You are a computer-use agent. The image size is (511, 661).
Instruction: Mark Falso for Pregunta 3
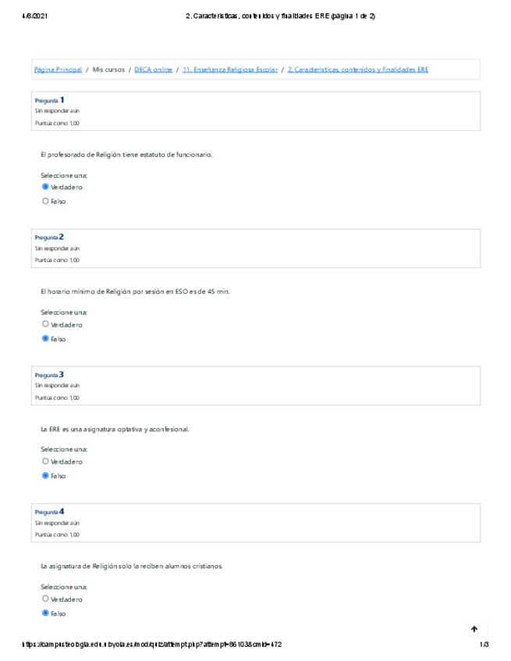[45, 475]
